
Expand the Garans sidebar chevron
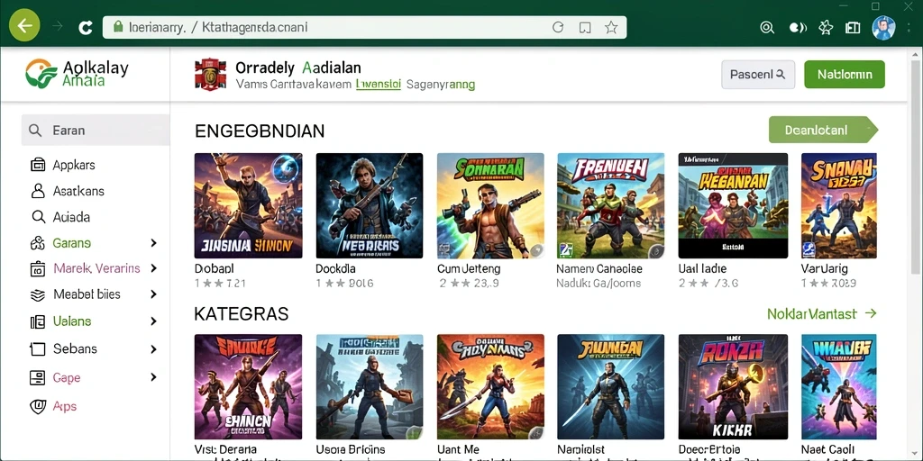pos(153,243)
